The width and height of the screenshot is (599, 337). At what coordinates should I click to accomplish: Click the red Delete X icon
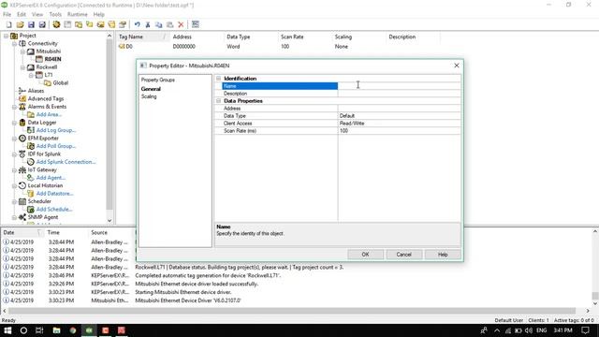(181, 24)
